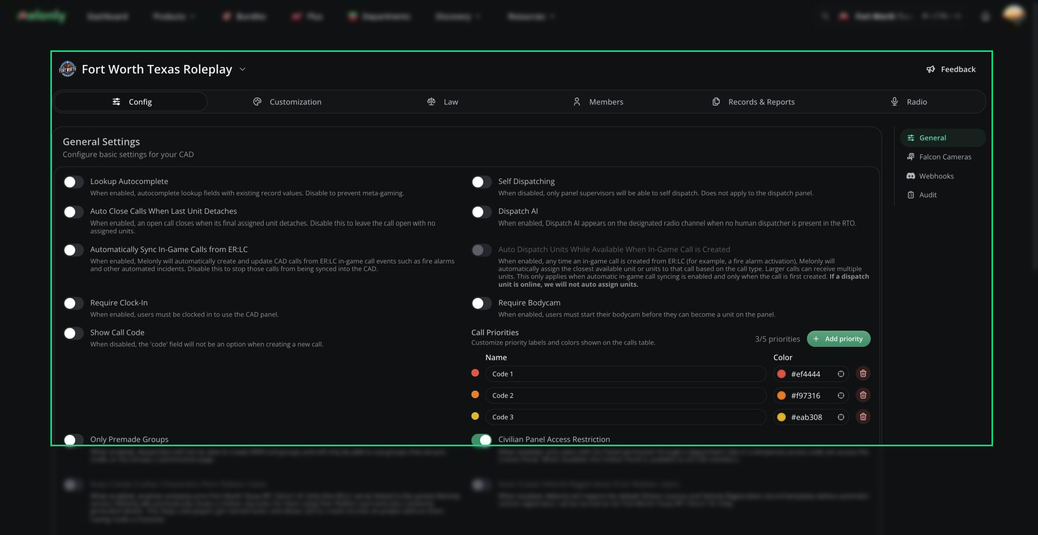
Task: Enable the Require Bodycam toggle
Action: point(482,303)
